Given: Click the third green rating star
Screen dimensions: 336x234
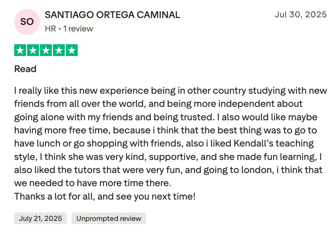Looking at the screenshot, I should [x=46, y=50].
